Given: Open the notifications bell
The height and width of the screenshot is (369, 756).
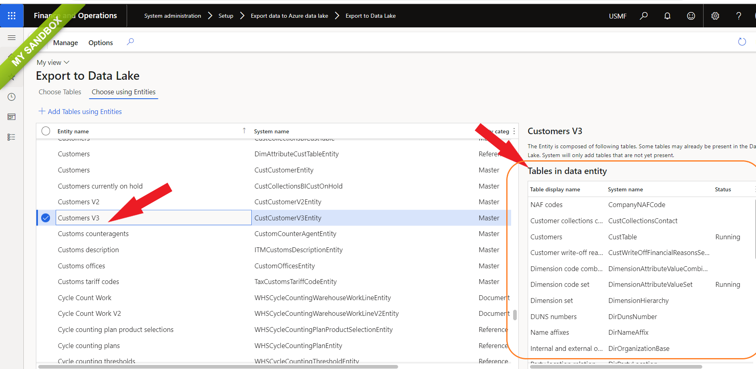Looking at the screenshot, I should coord(667,16).
